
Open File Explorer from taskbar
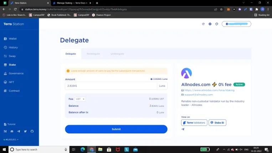coord(100,149)
